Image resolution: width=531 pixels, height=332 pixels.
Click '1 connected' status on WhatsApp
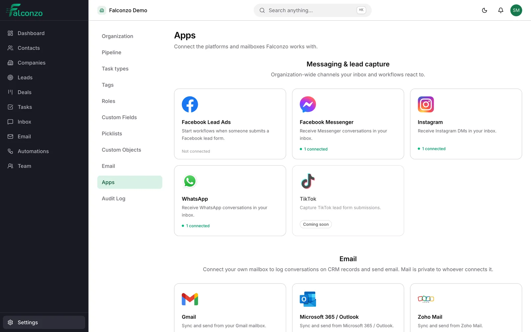click(x=196, y=226)
